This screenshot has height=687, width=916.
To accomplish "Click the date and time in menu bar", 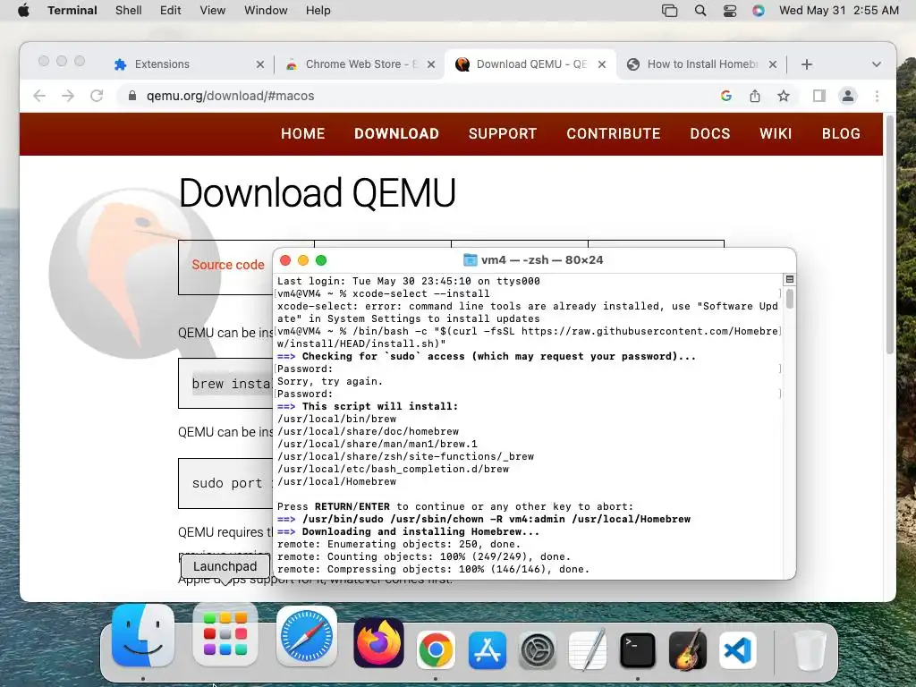I will [839, 11].
